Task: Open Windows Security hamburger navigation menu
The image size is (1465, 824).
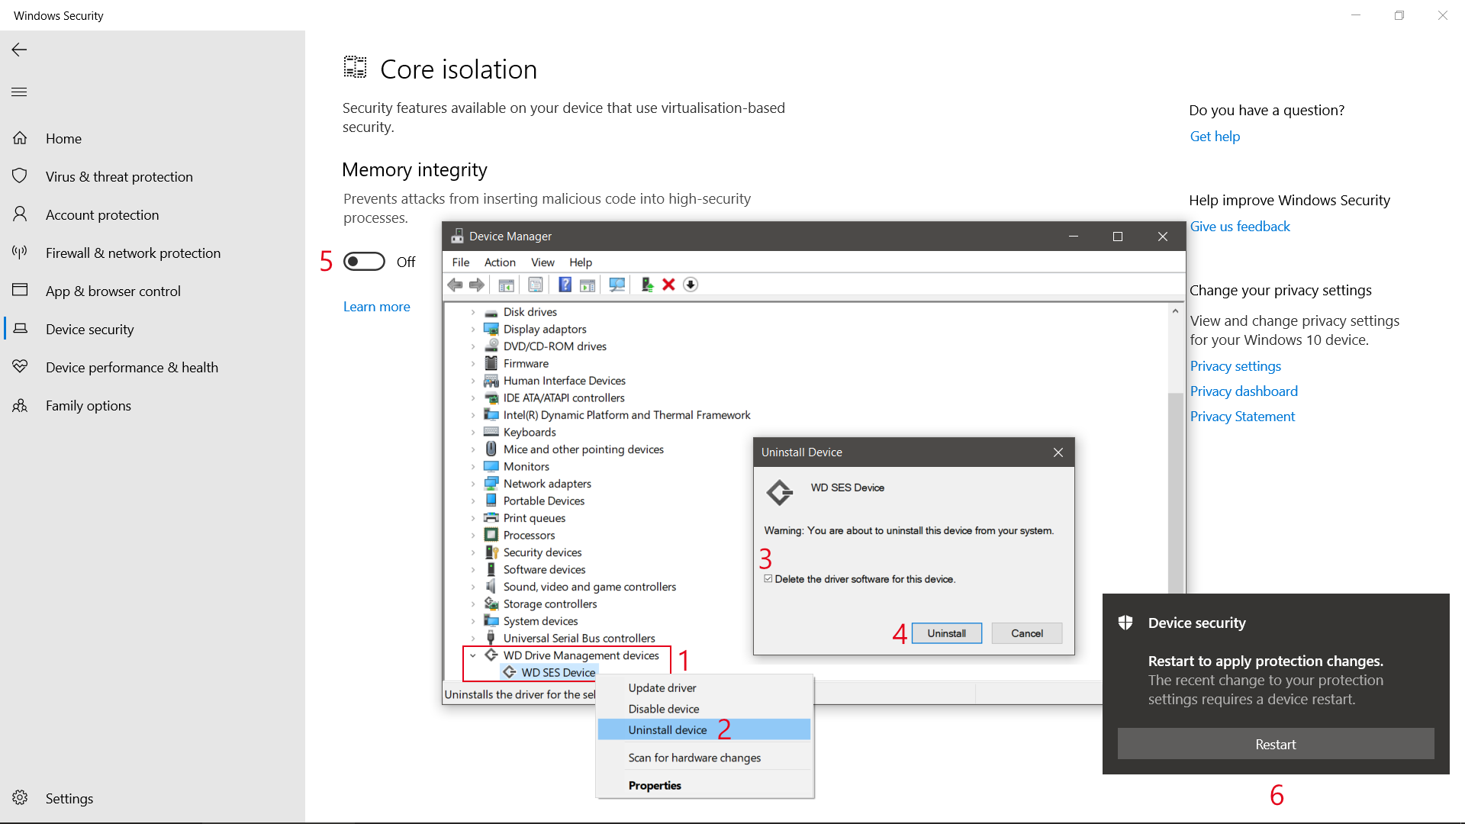Action: tap(19, 92)
